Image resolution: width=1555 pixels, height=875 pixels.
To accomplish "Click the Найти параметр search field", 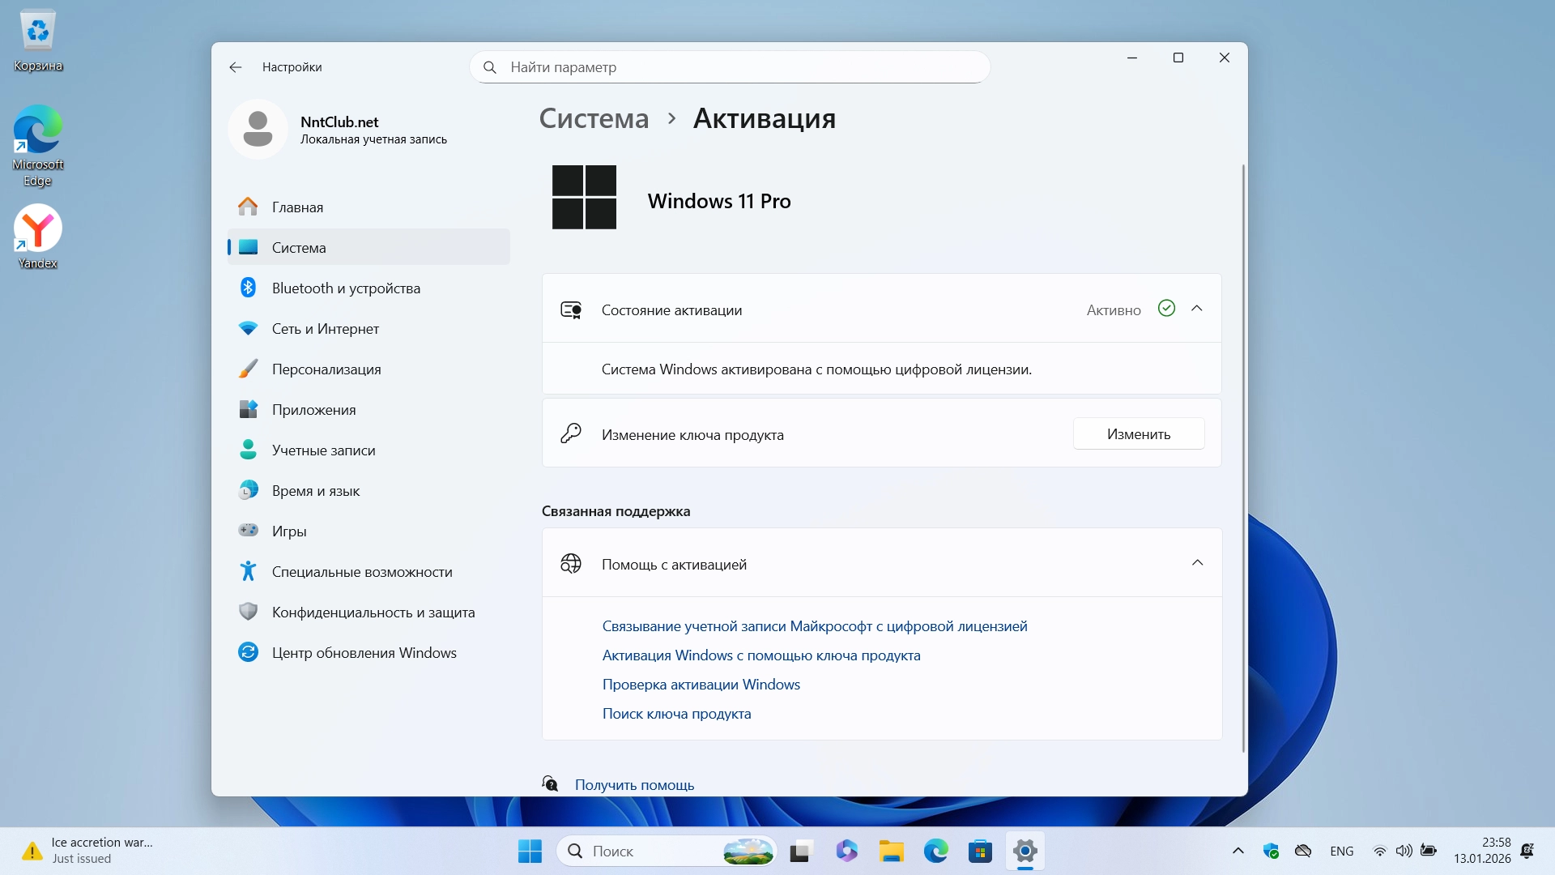I will 729,67.
